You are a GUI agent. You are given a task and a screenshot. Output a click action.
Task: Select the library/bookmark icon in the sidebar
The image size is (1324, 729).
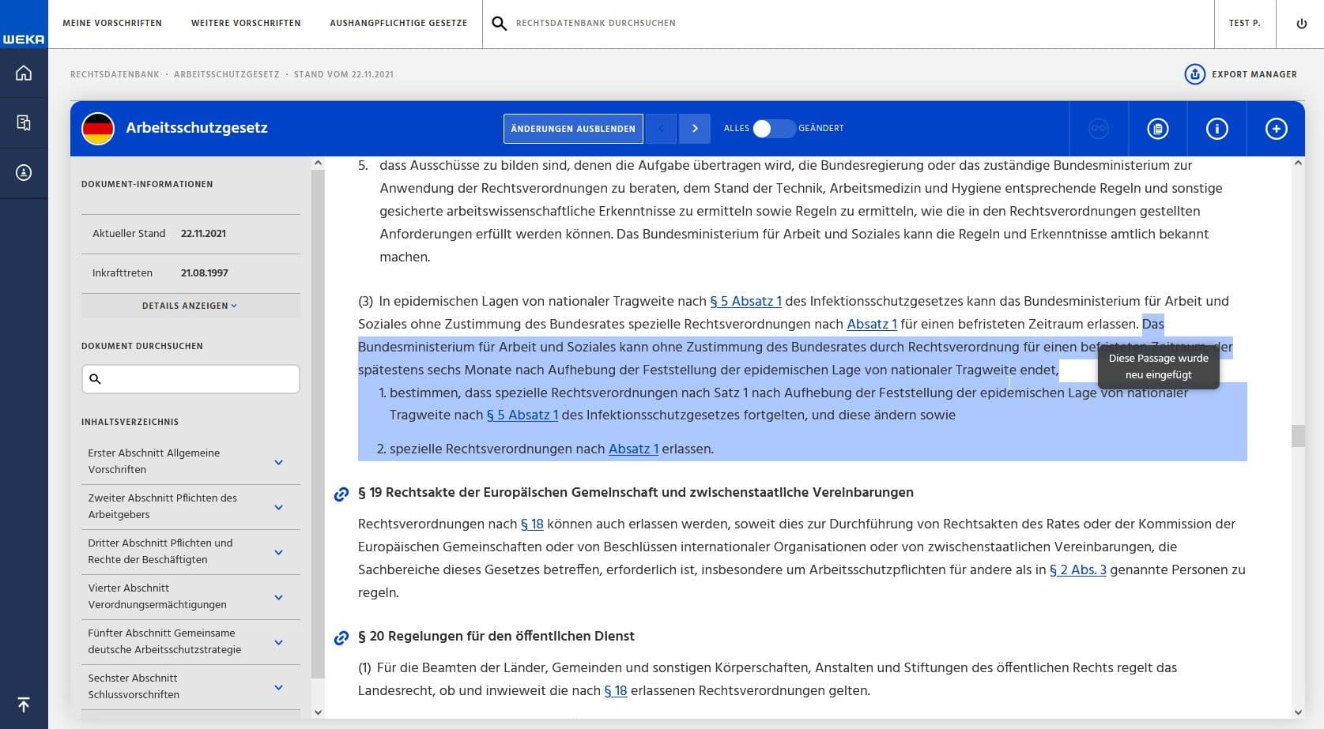point(24,122)
